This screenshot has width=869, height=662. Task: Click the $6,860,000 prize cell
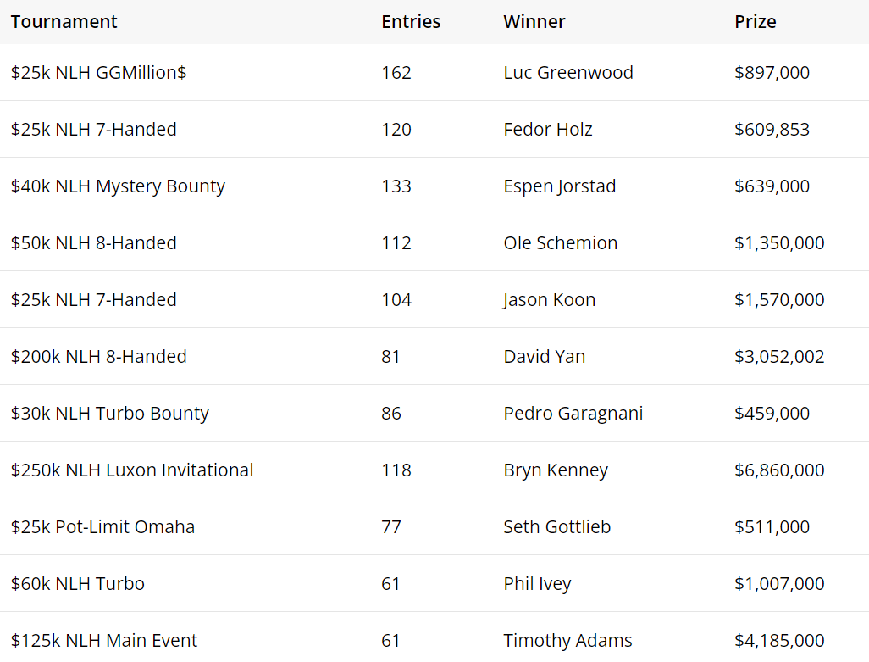(x=778, y=470)
